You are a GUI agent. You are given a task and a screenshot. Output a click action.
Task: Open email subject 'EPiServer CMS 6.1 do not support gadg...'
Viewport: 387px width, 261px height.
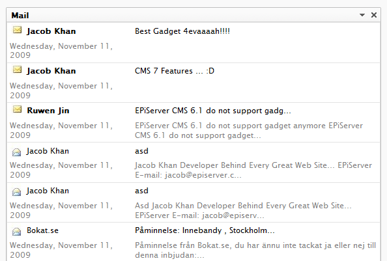point(213,111)
